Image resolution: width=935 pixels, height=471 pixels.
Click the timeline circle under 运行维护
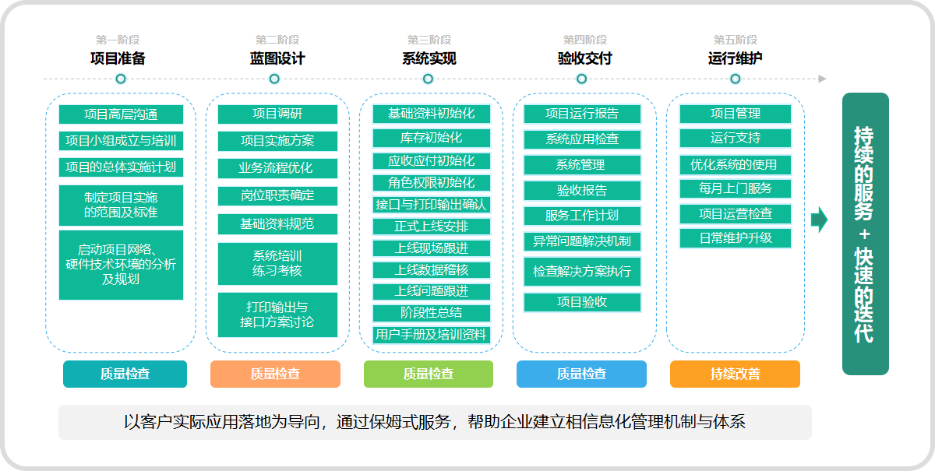click(735, 79)
